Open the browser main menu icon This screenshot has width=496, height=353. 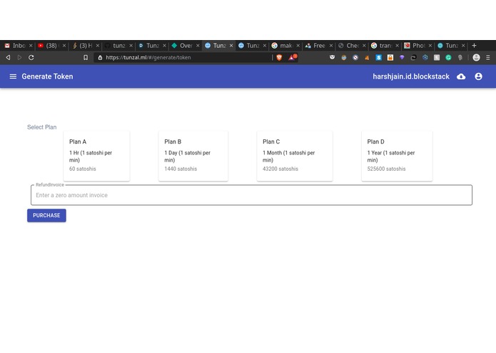point(487,57)
